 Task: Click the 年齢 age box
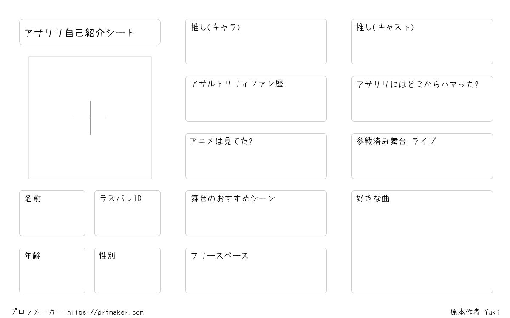(x=52, y=271)
